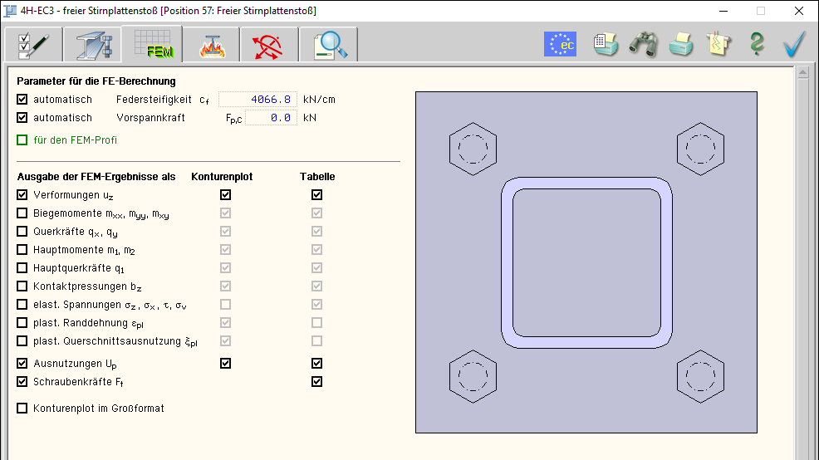The height and width of the screenshot is (460, 819).
Task: Select the FEM tab
Action: pyautogui.click(x=150, y=44)
